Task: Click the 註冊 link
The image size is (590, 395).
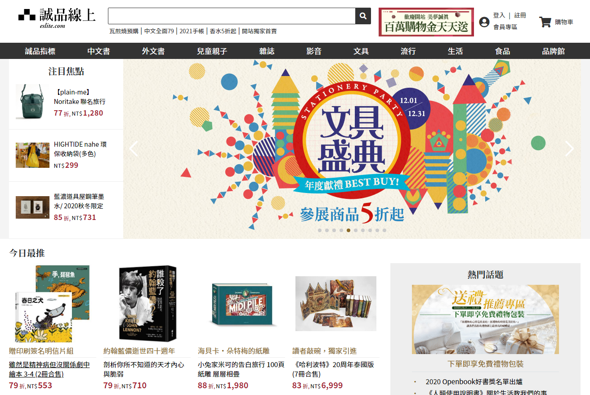Action: (x=520, y=15)
